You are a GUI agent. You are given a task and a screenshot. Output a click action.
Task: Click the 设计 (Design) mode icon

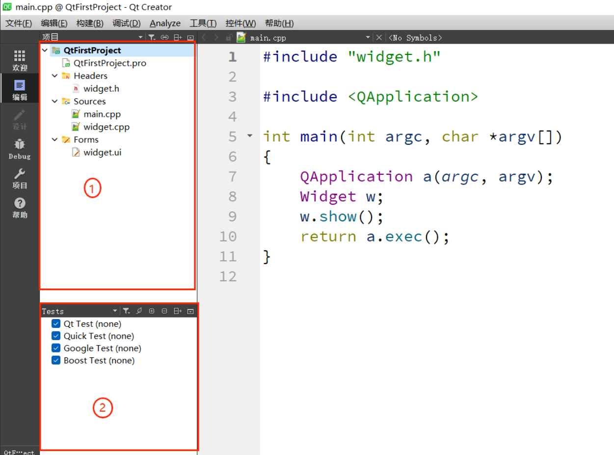pyautogui.click(x=20, y=119)
